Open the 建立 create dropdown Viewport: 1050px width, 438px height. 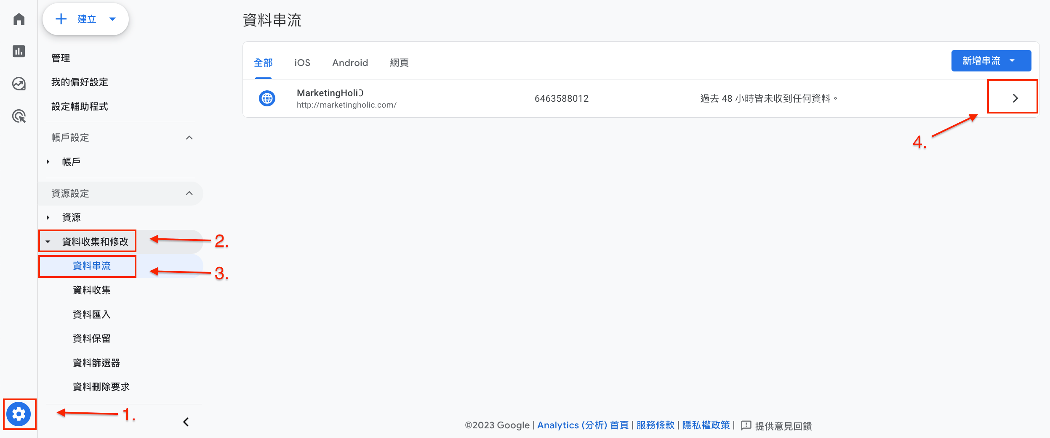coord(85,19)
